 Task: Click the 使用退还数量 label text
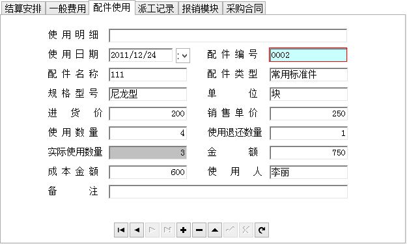[235, 133]
